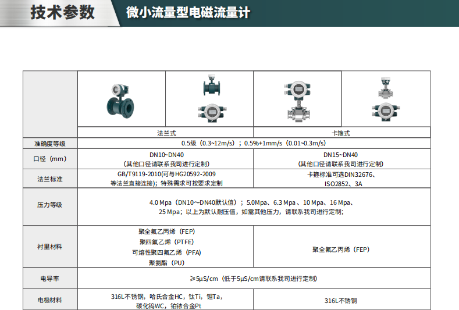Click the DN10~DN40 diameter value
The image size is (459, 310).
(166, 155)
